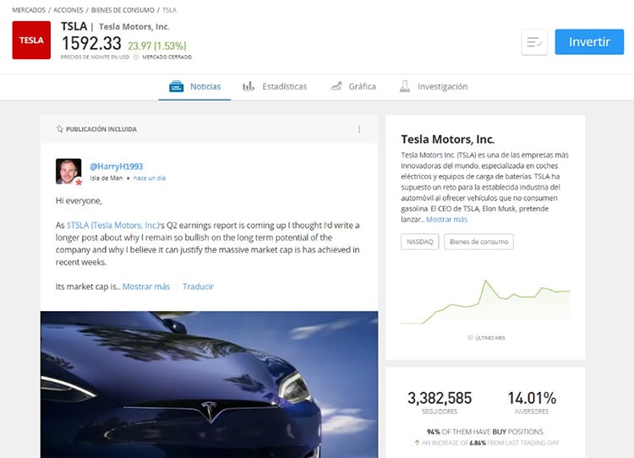This screenshot has height=458, width=634.
Task: Click the Traducir link
Action: [198, 286]
